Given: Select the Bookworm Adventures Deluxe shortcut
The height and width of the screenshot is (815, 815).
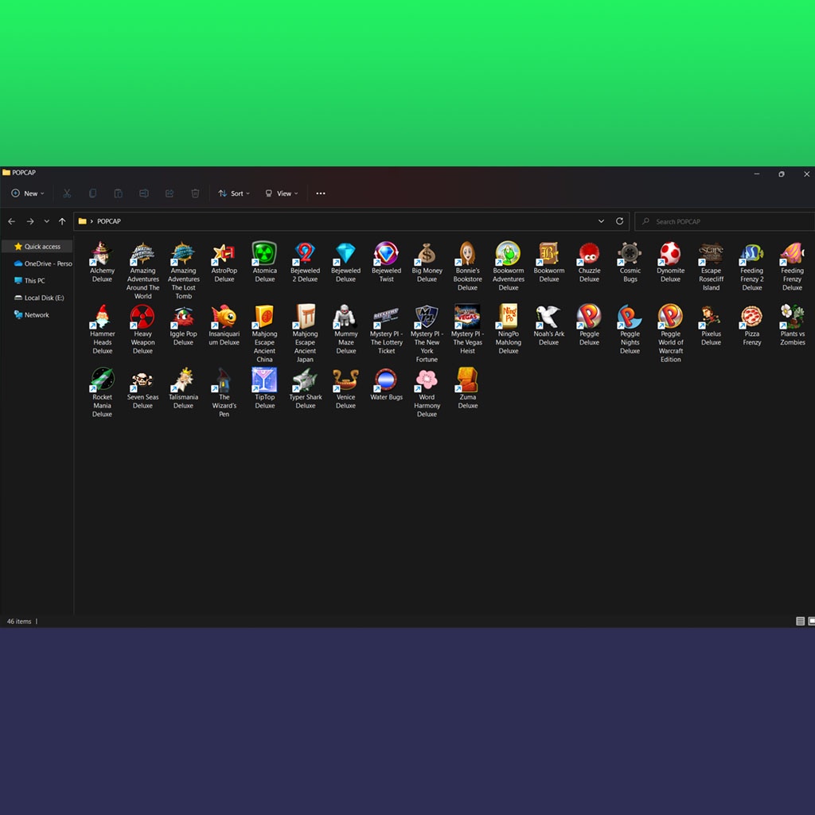Looking at the screenshot, I should click(508, 254).
